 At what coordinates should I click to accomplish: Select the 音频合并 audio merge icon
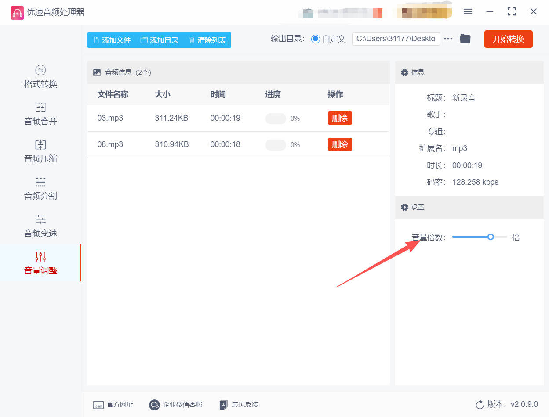point(40,108)
